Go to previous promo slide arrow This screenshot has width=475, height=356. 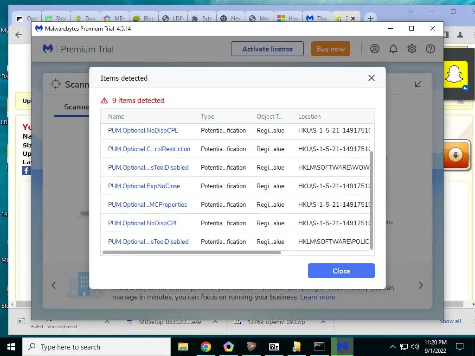pos(54,285)
